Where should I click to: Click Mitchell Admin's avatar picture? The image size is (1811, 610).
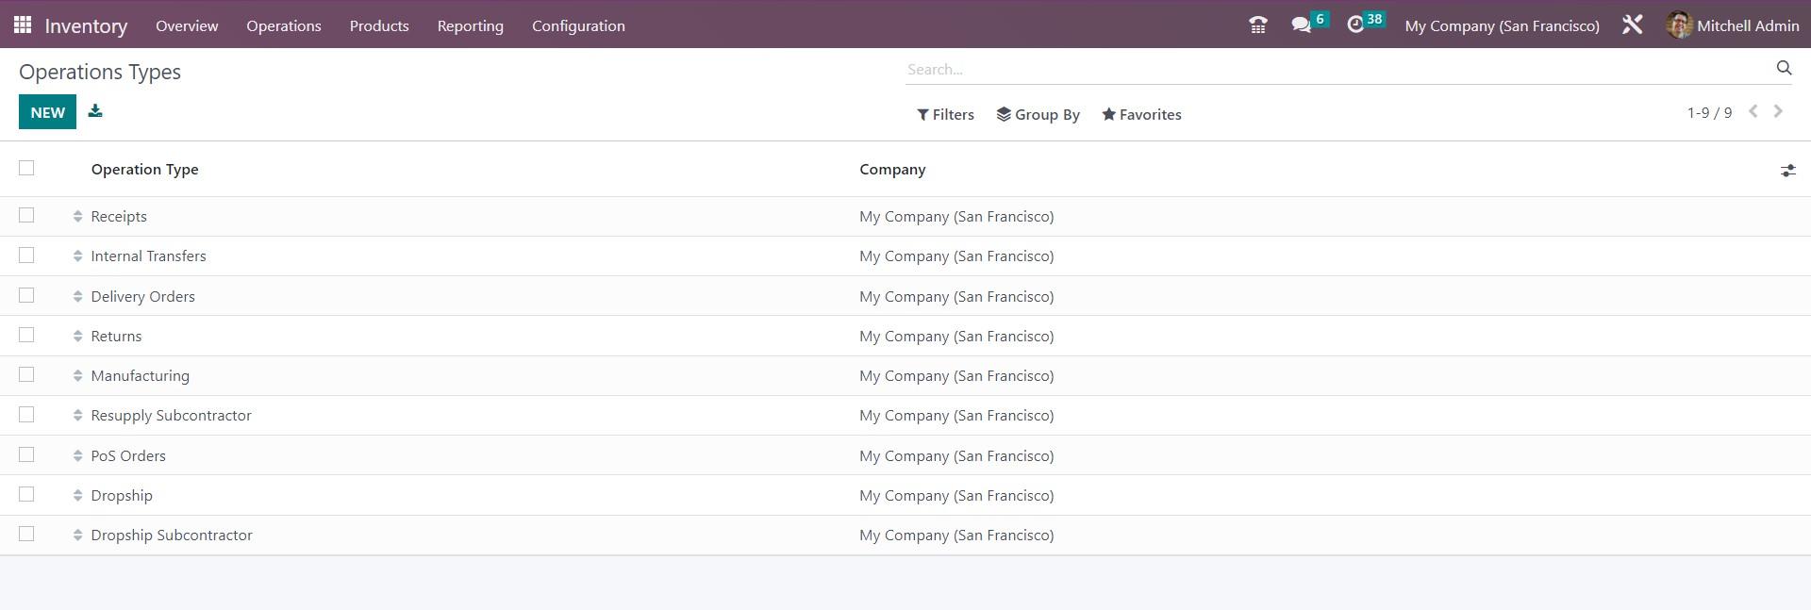click(x=1679, y=25)
